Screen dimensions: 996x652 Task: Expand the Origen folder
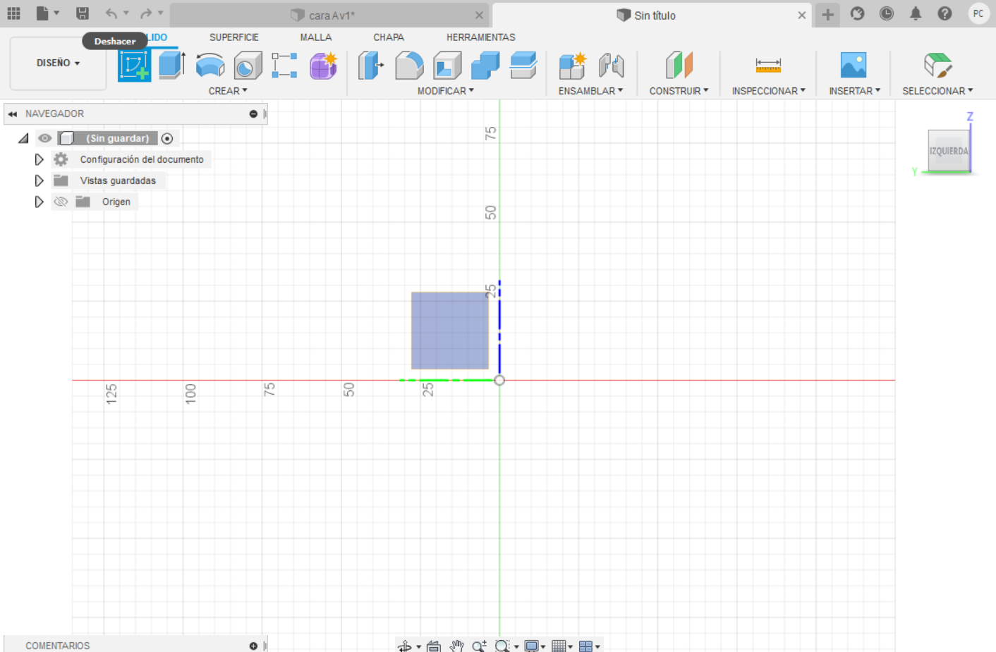pos(39,202)
